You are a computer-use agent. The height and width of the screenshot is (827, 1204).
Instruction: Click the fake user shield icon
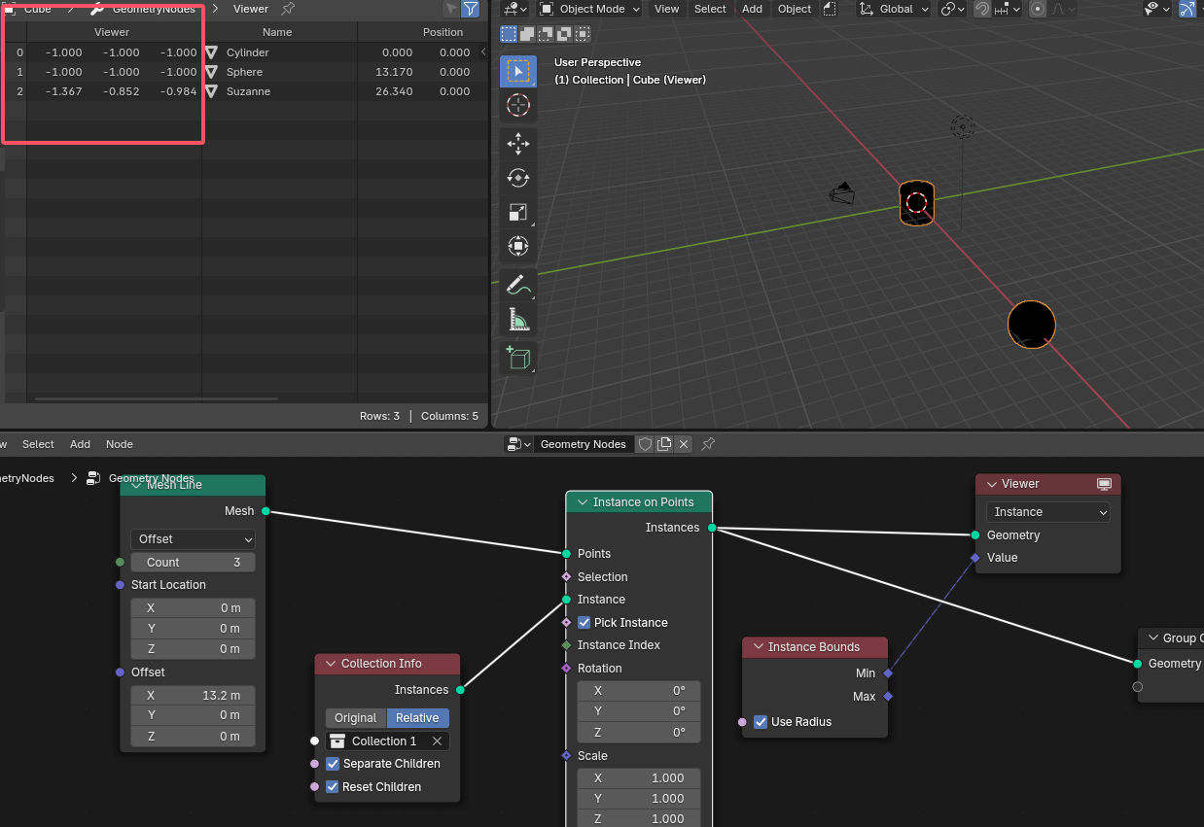[x=644, y=444]
